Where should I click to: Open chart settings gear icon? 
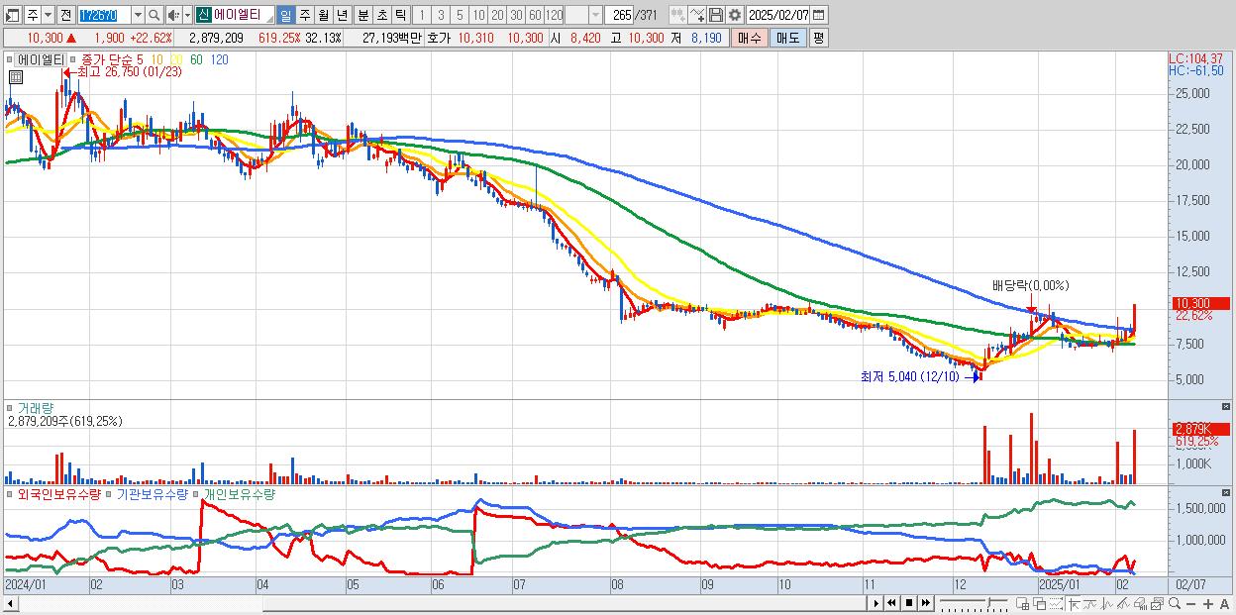coord(735,15)
